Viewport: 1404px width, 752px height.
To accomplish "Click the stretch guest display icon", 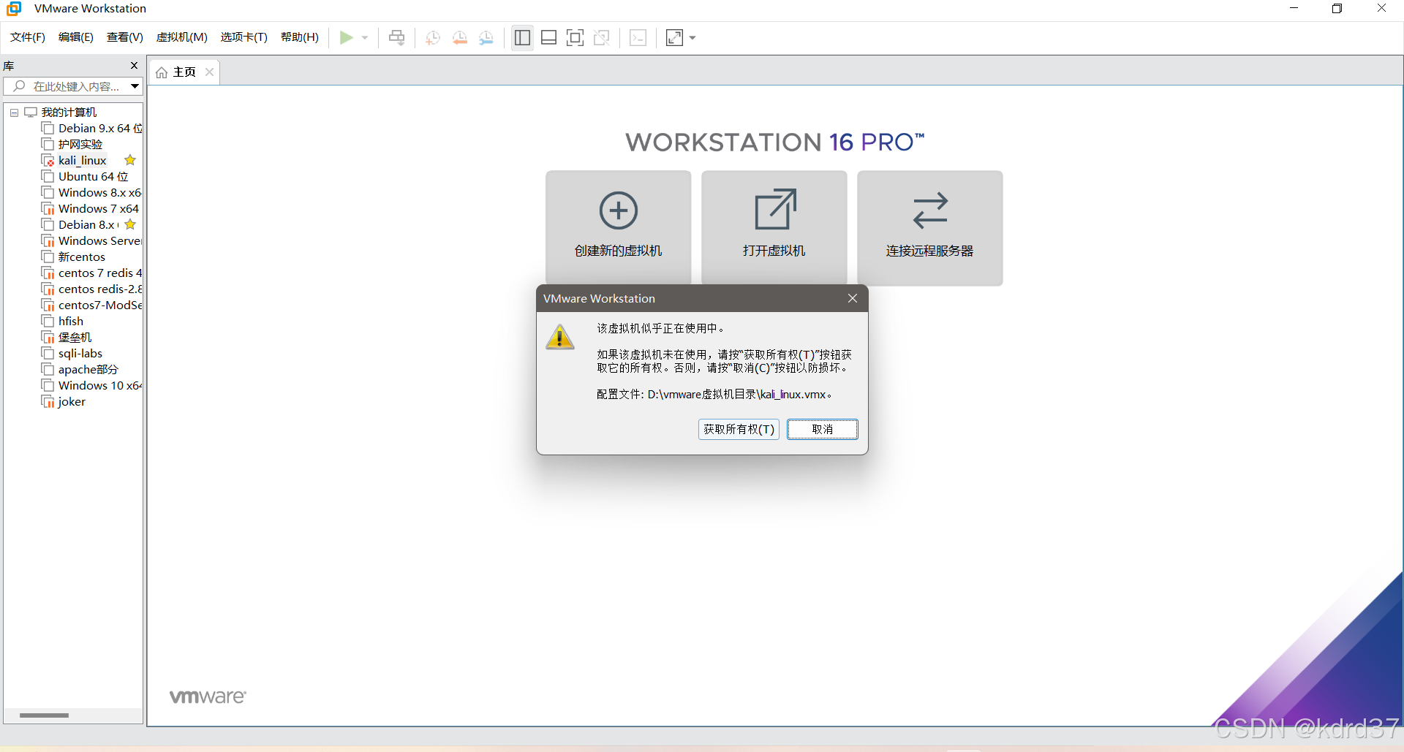I will (674, 37).
